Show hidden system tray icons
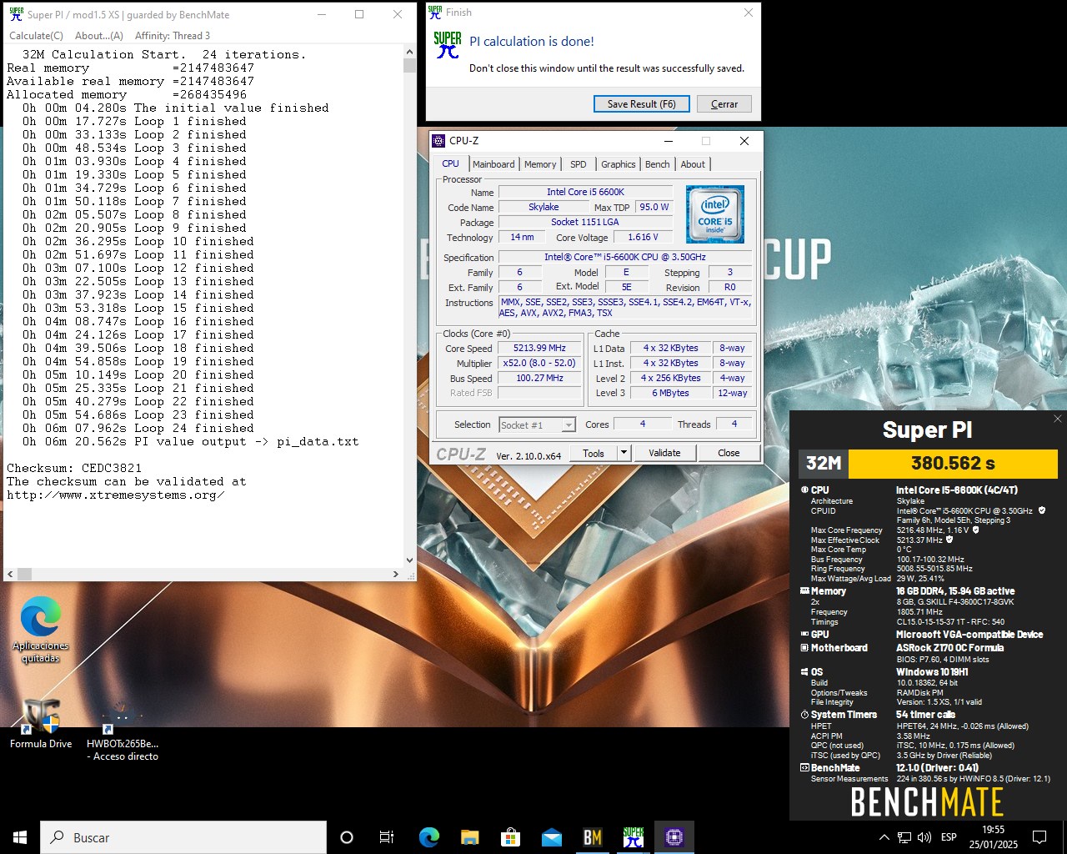 coord(884,837)
